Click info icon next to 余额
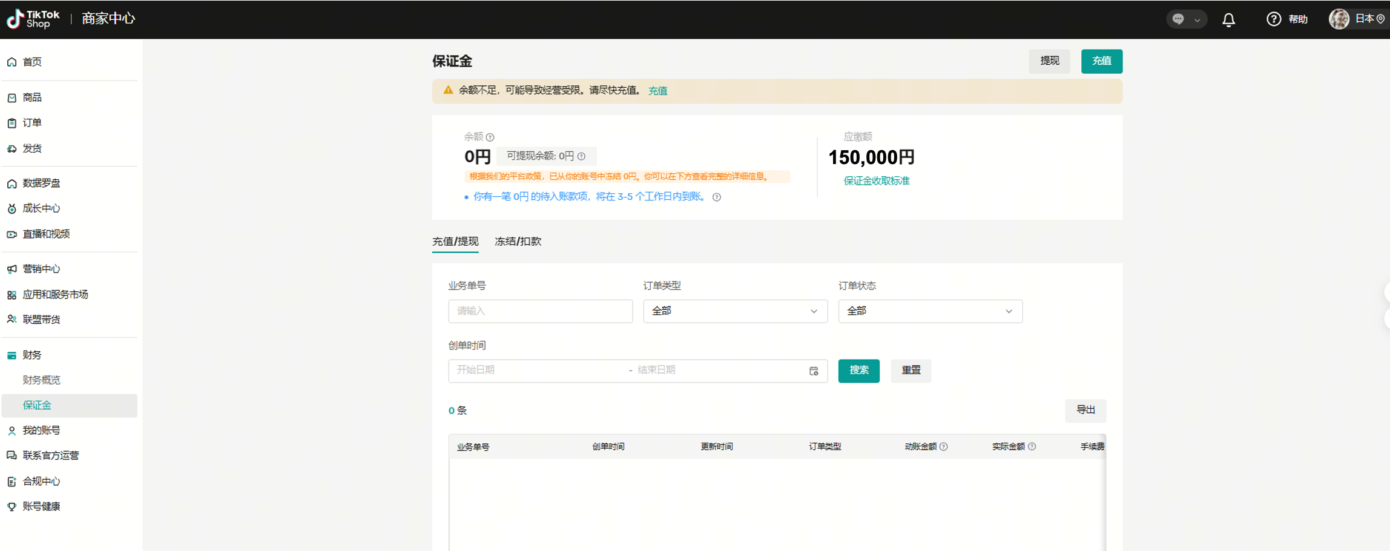This screenshot has height=551, width=1390. point(490,137)
